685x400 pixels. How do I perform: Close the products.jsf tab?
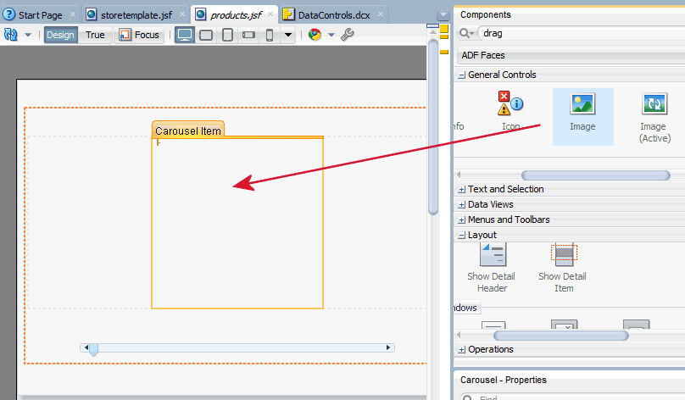270,14
